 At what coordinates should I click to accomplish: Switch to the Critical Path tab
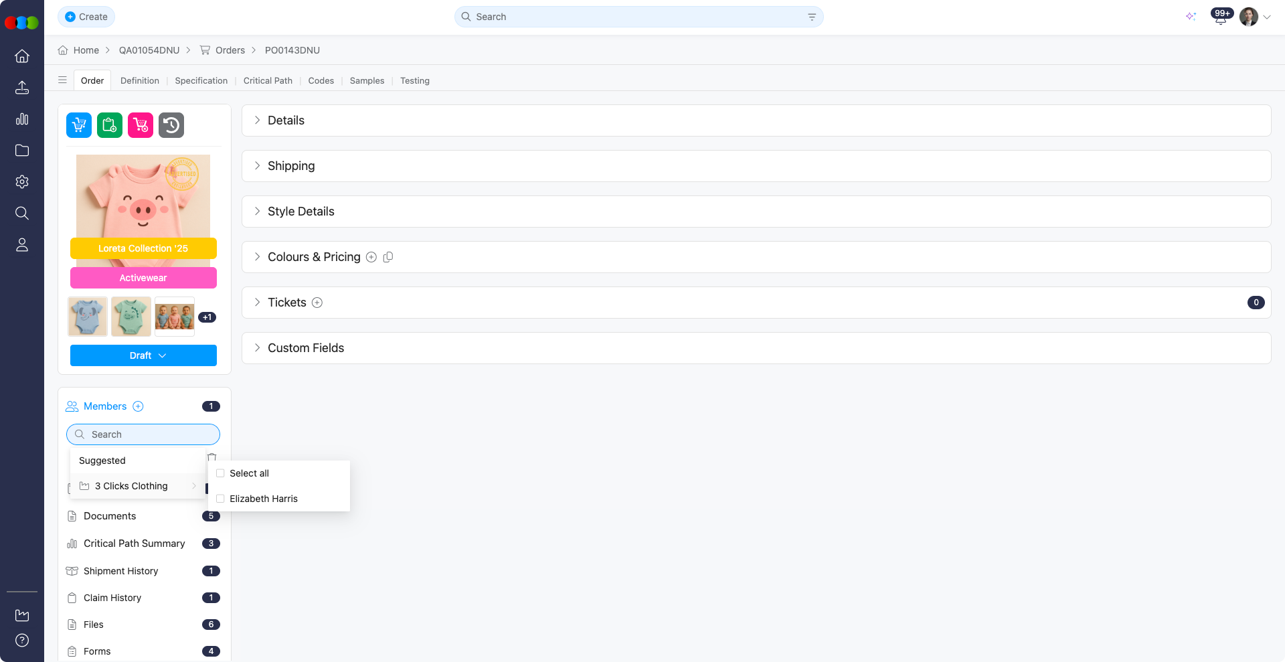point(268,80)
